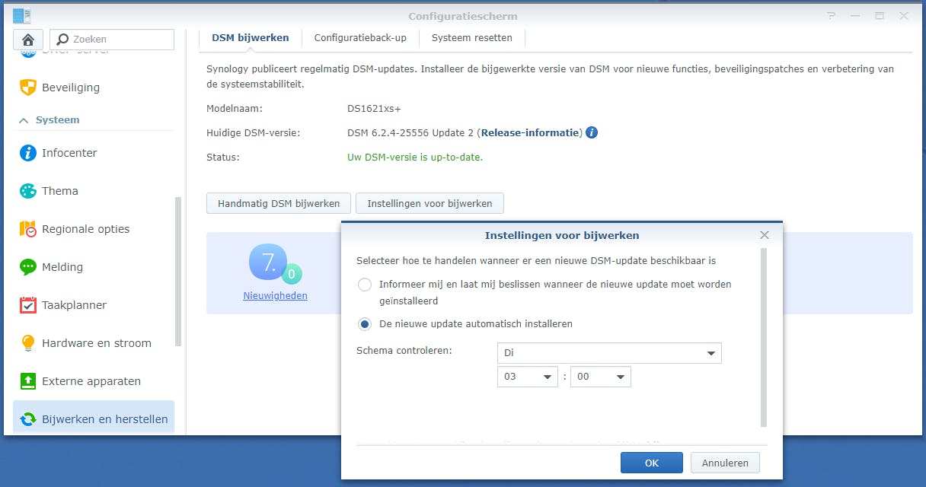Screen dimensions: 926x487
Task: Click the Taakplanner calendar icon
Action: click(x=28, y=305)
